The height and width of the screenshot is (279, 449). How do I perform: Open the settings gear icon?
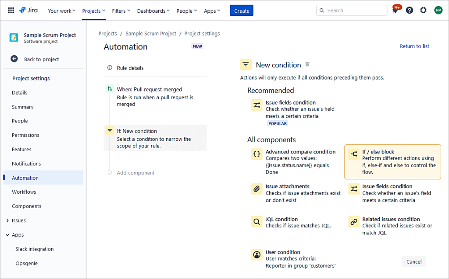[423, 10]
